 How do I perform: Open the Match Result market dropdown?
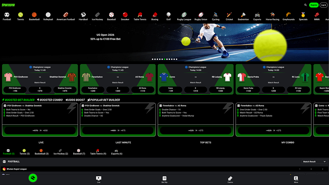[x=314, y=161]
